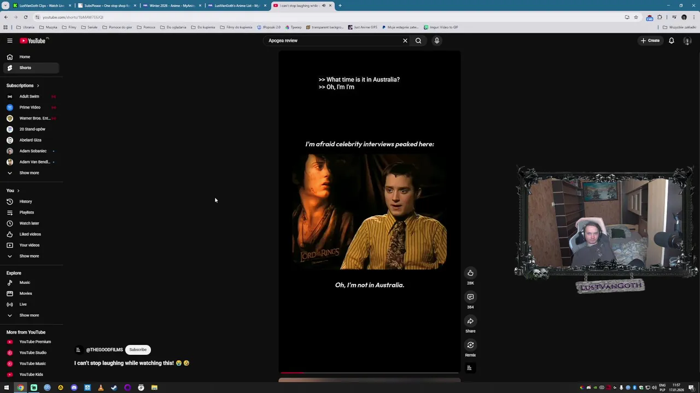The height and width of the screenshot is (393, 700).
Task: Open YouTube Music
Action: point(30,364)
